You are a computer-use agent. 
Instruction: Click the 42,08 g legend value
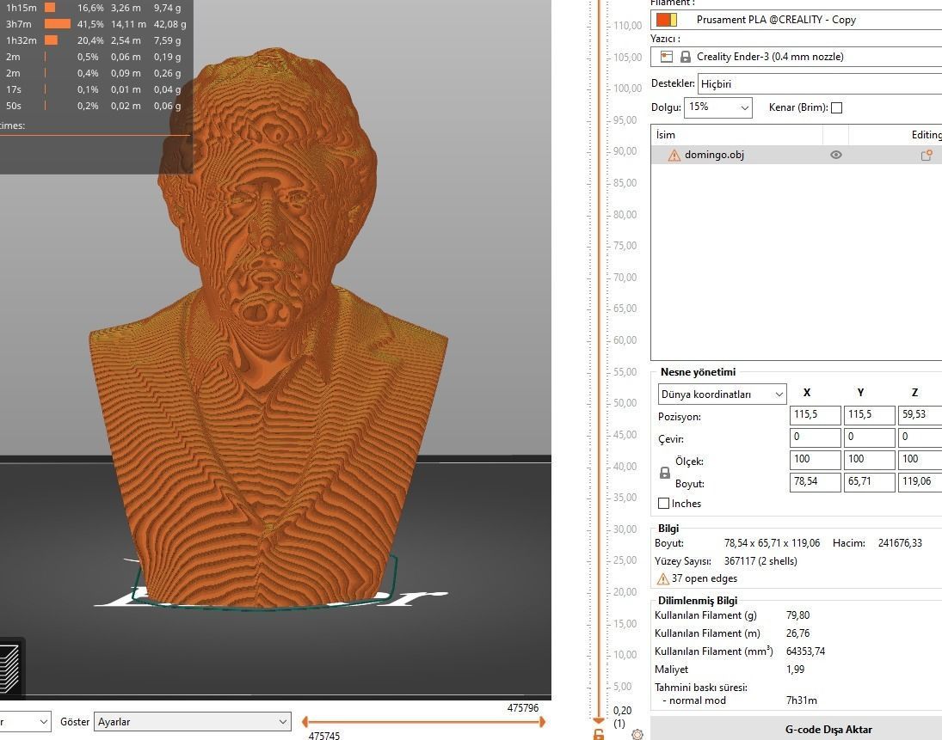[x=169, y=24]
